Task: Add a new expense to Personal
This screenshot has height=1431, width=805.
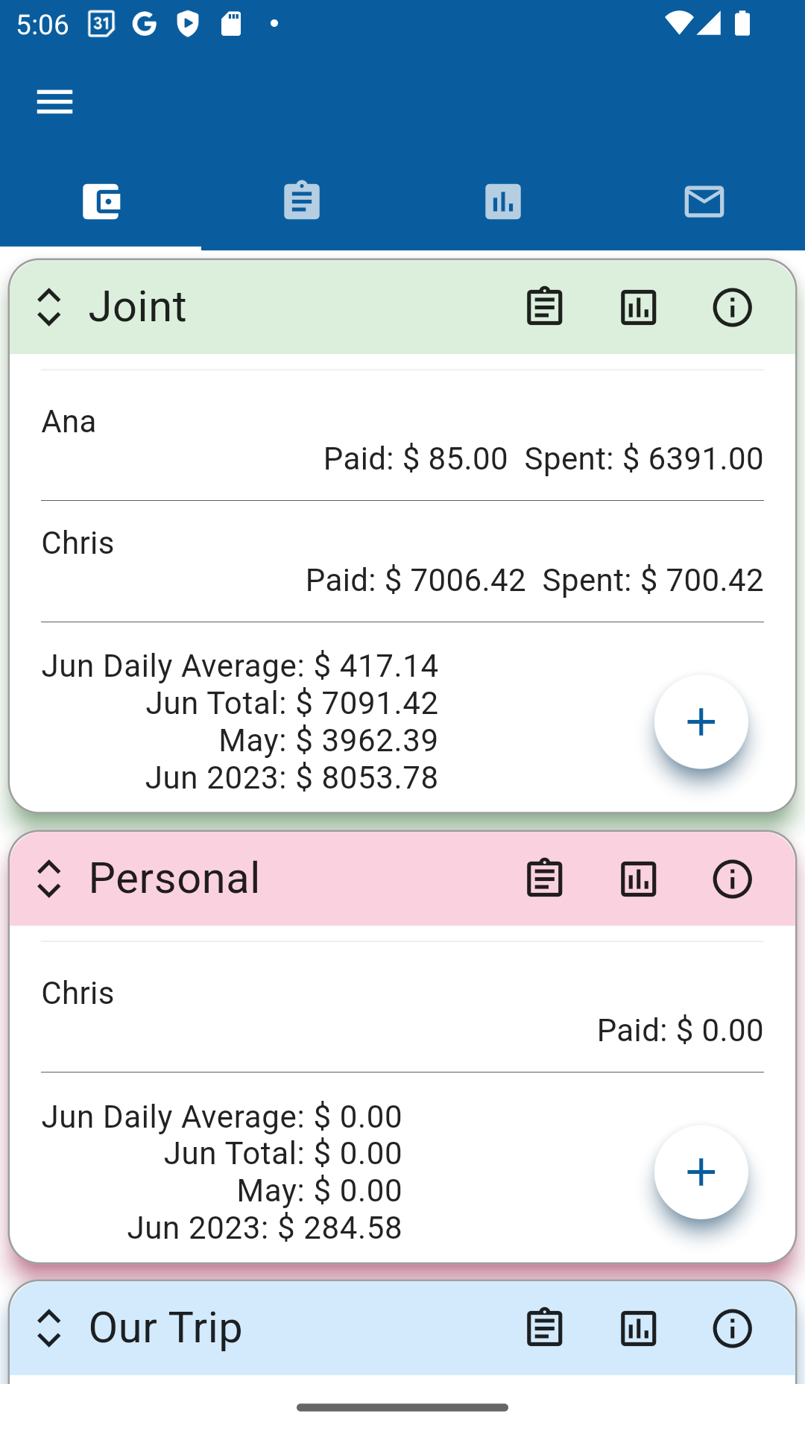Action: pyautogui.click(x=701, y=1172)
